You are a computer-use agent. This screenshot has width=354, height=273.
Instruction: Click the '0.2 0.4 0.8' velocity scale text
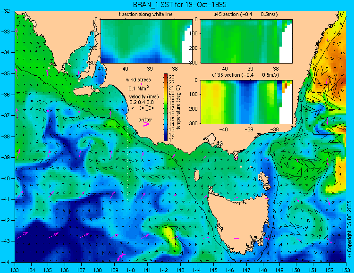[x=142, y=102]
